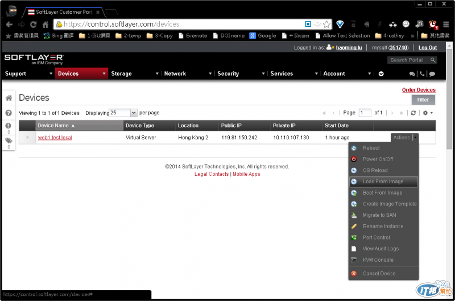Open the speech bubble feedback icon
The height and width of the screenshot is (301, 455).
click(432, 74)
